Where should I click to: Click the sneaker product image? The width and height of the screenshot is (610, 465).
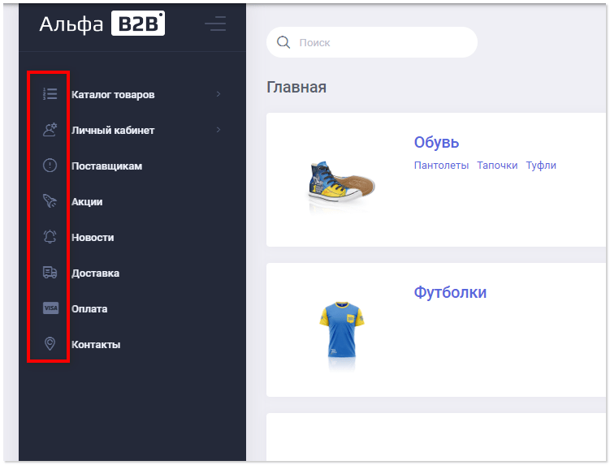pyautogui.click(x=341, y=182)
